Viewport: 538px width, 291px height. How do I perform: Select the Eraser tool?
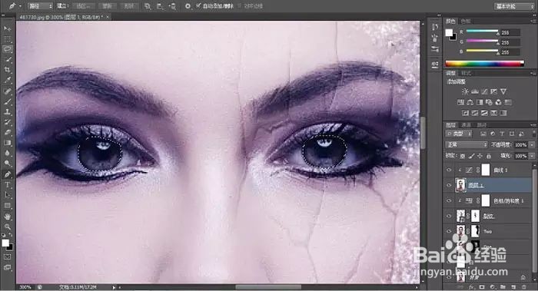[7, 132]
